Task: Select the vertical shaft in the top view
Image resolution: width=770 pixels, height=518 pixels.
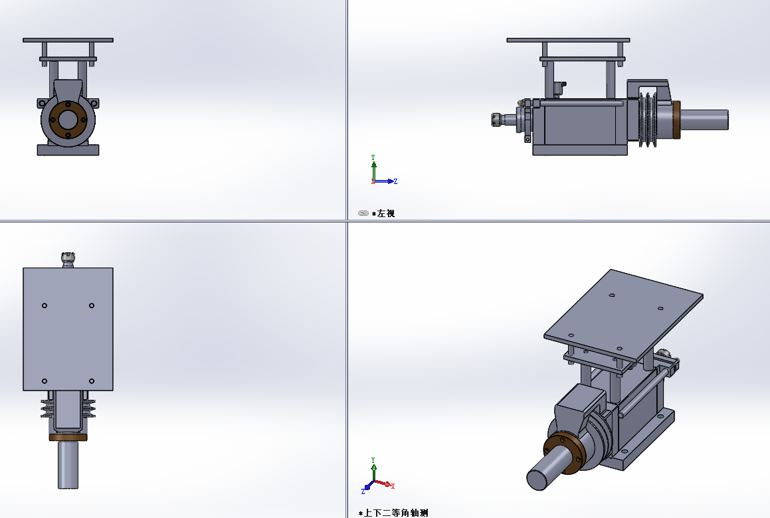Action: tap(68, 465)
